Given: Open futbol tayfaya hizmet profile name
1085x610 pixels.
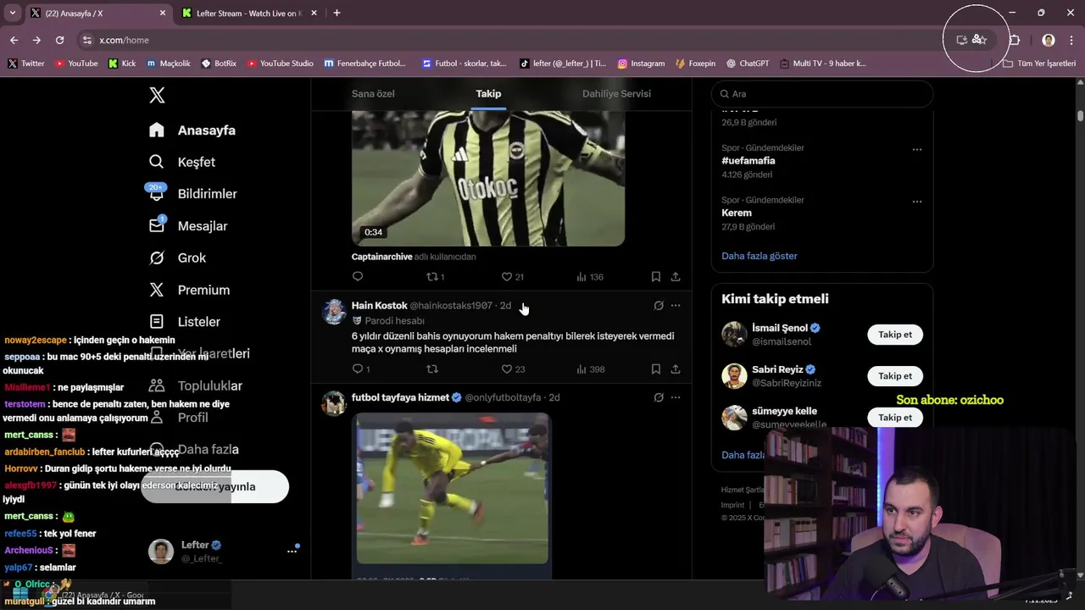Looking at the screenshot, I should [x=400, y=397].
